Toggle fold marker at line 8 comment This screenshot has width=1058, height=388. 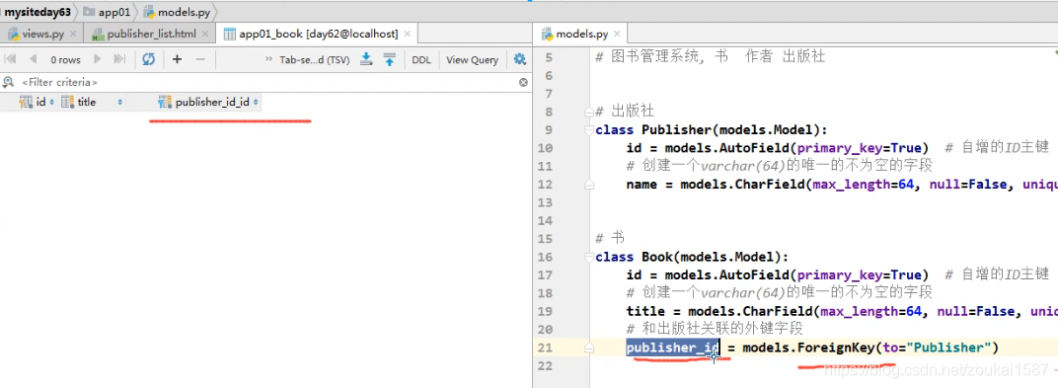(x=589, y=112)
